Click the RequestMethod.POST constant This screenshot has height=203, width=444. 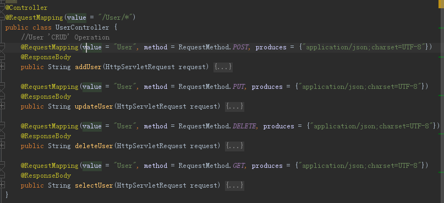[x=214, y=47]
